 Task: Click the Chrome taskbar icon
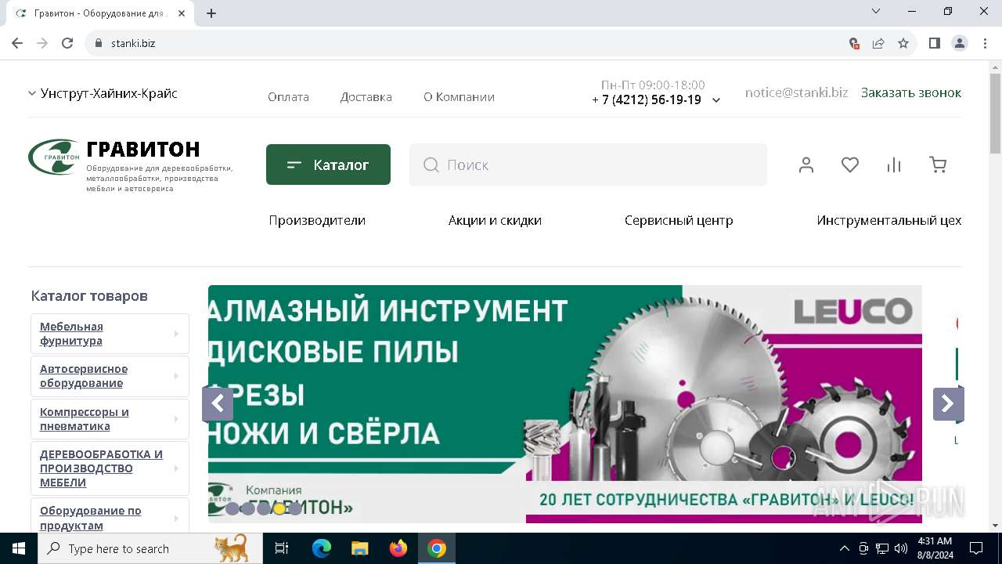tap(437, 548)
